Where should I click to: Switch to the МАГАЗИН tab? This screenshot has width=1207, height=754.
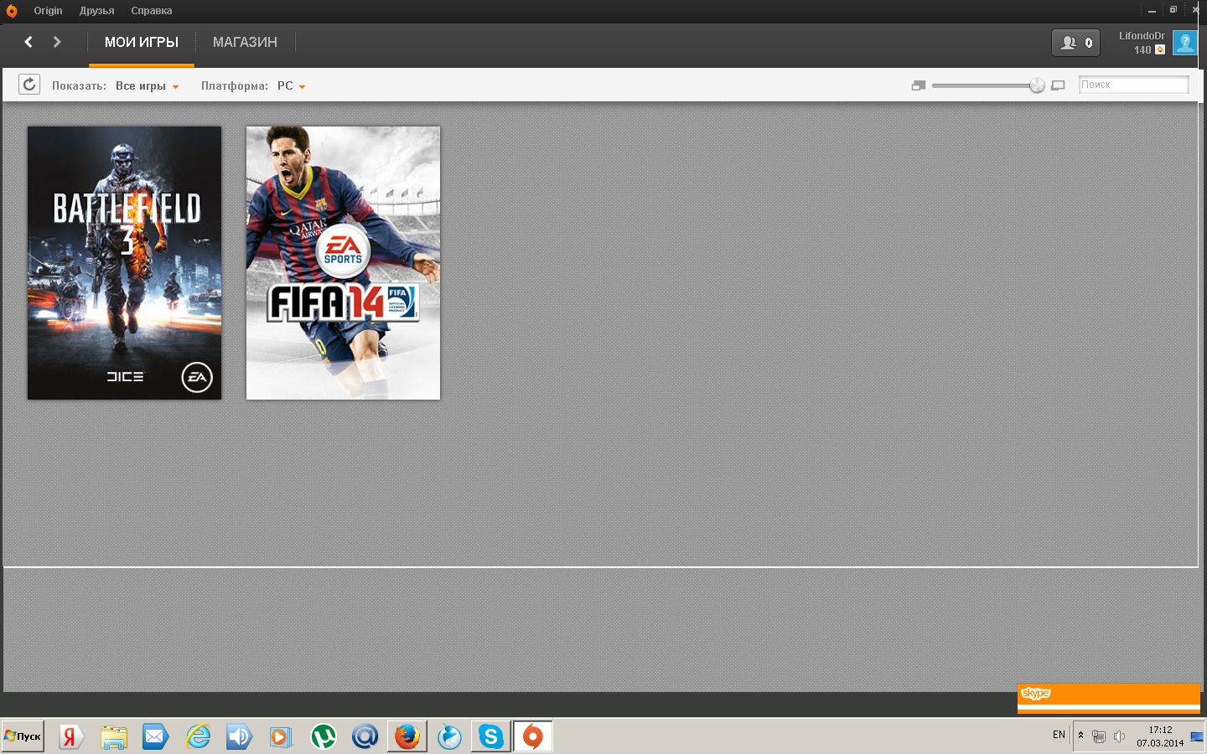[245, 43]
